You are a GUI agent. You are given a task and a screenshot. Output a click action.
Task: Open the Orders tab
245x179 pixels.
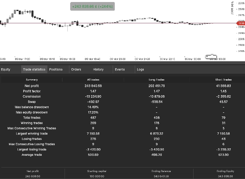tap(76, 69)
